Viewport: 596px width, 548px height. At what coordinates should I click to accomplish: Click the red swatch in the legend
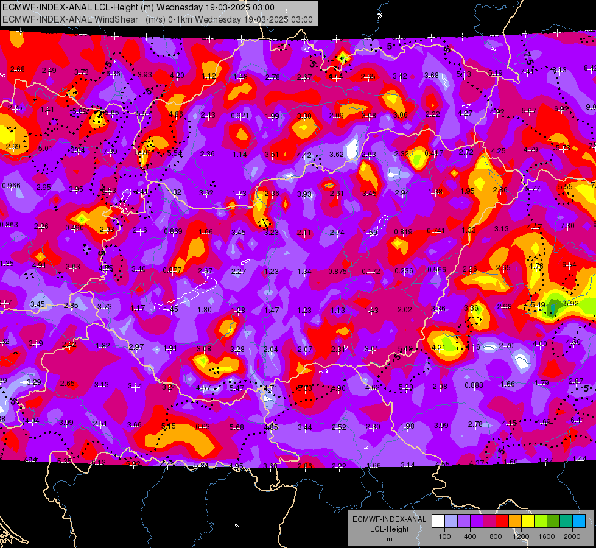[502, 521]
